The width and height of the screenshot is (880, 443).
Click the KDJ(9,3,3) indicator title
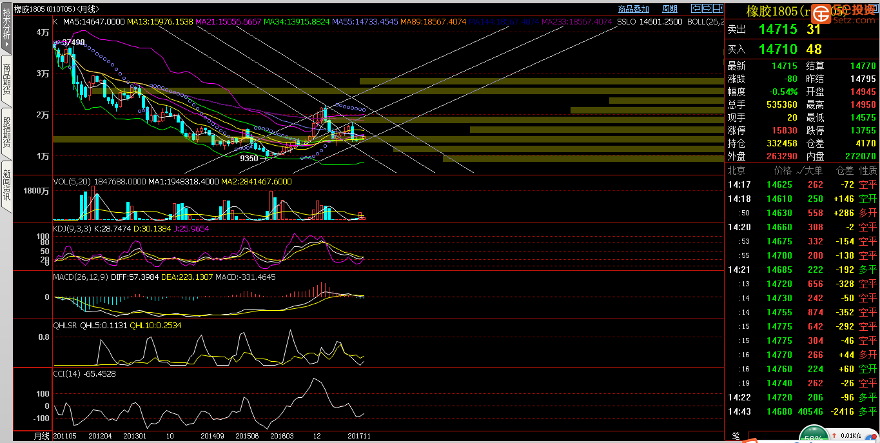click(x=72, y=228)
